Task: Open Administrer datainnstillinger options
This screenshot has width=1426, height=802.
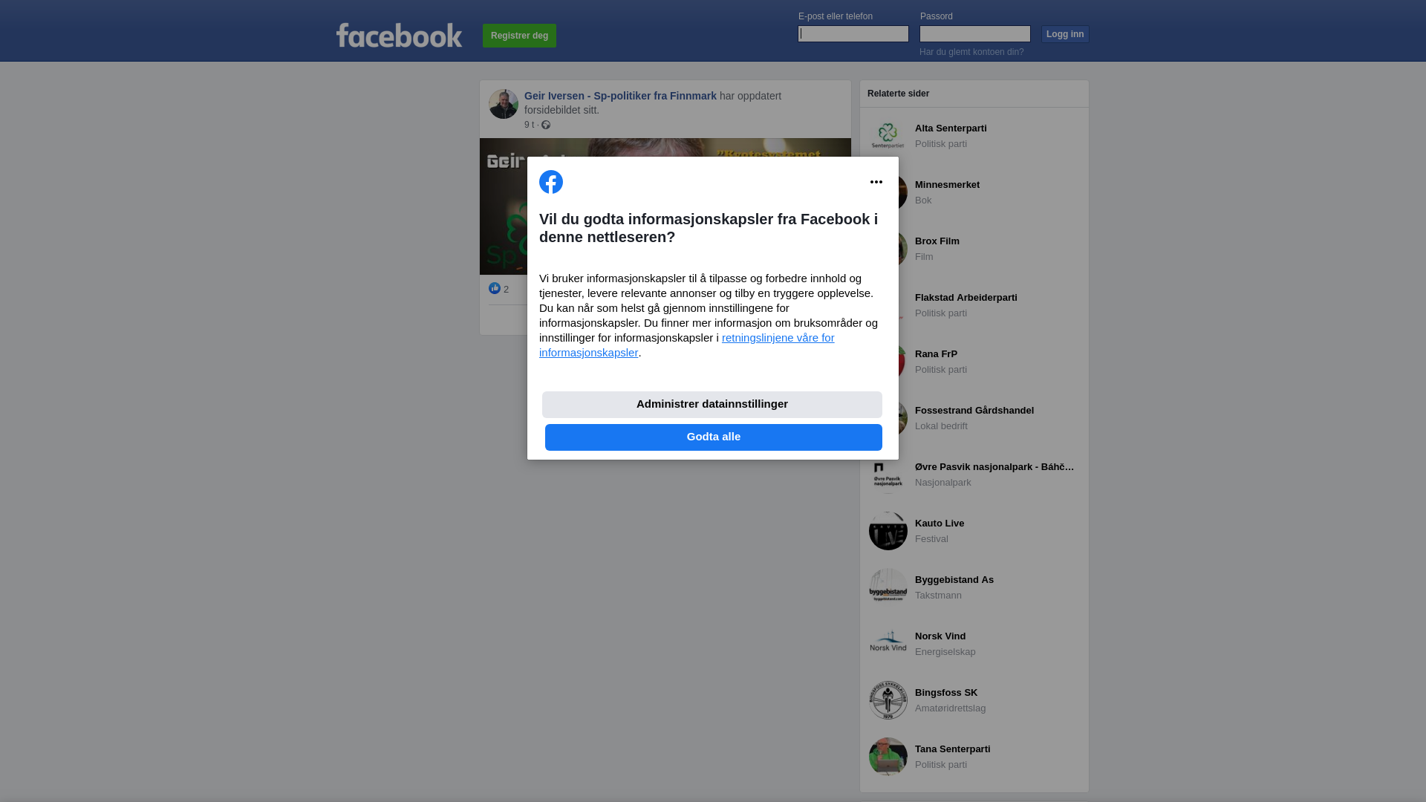Action: click(712, 405)
